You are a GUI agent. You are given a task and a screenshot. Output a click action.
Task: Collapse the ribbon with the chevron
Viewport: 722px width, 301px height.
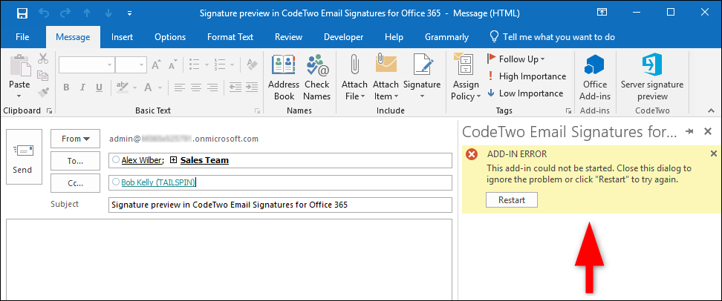[712, 110]
